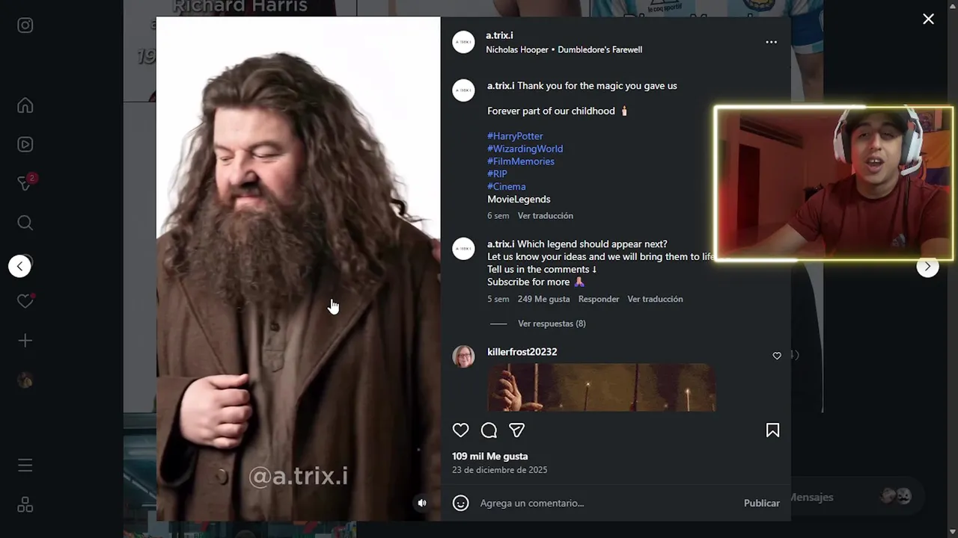Go to previous post arrow
958x538 pixels.
tap(19, 266)
